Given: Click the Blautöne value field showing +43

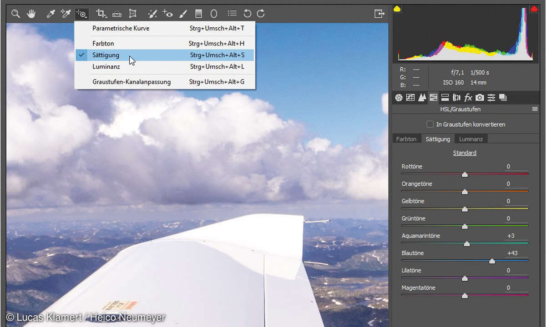Looking at the screenshot, I should click(x=516, y=253).
